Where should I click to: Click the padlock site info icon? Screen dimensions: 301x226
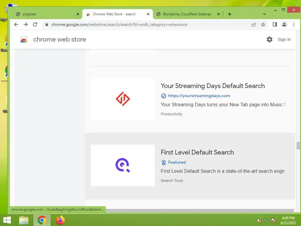46,24
